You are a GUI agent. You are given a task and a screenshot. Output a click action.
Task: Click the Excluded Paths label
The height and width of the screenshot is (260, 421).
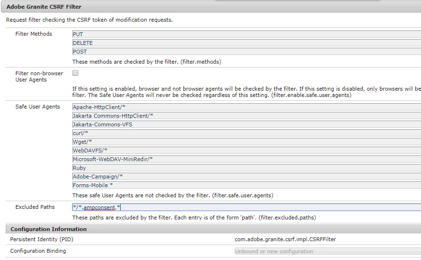pos(35,207)
